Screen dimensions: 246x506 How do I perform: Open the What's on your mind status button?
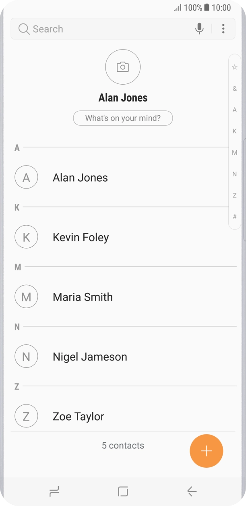pos(123,118)
